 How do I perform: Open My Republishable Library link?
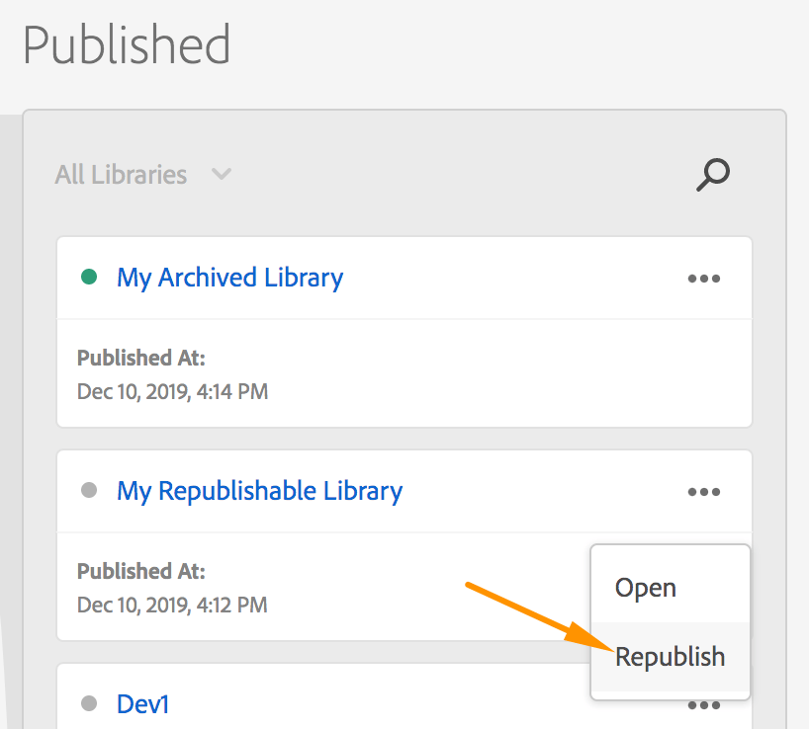click(x=259, y=491)
